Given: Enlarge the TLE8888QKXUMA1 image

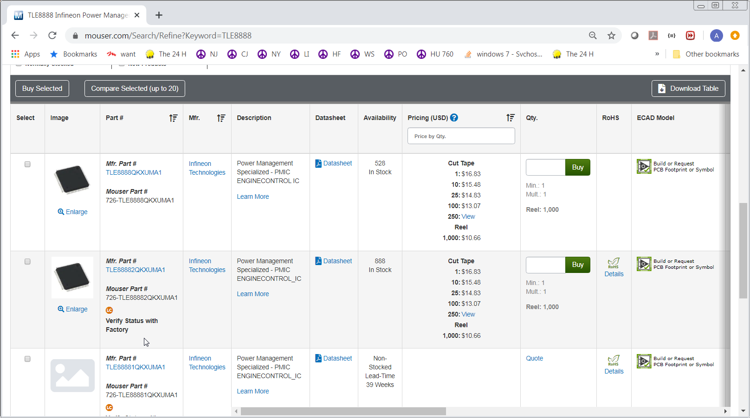Looking at the screenshot, I should 72,212.
